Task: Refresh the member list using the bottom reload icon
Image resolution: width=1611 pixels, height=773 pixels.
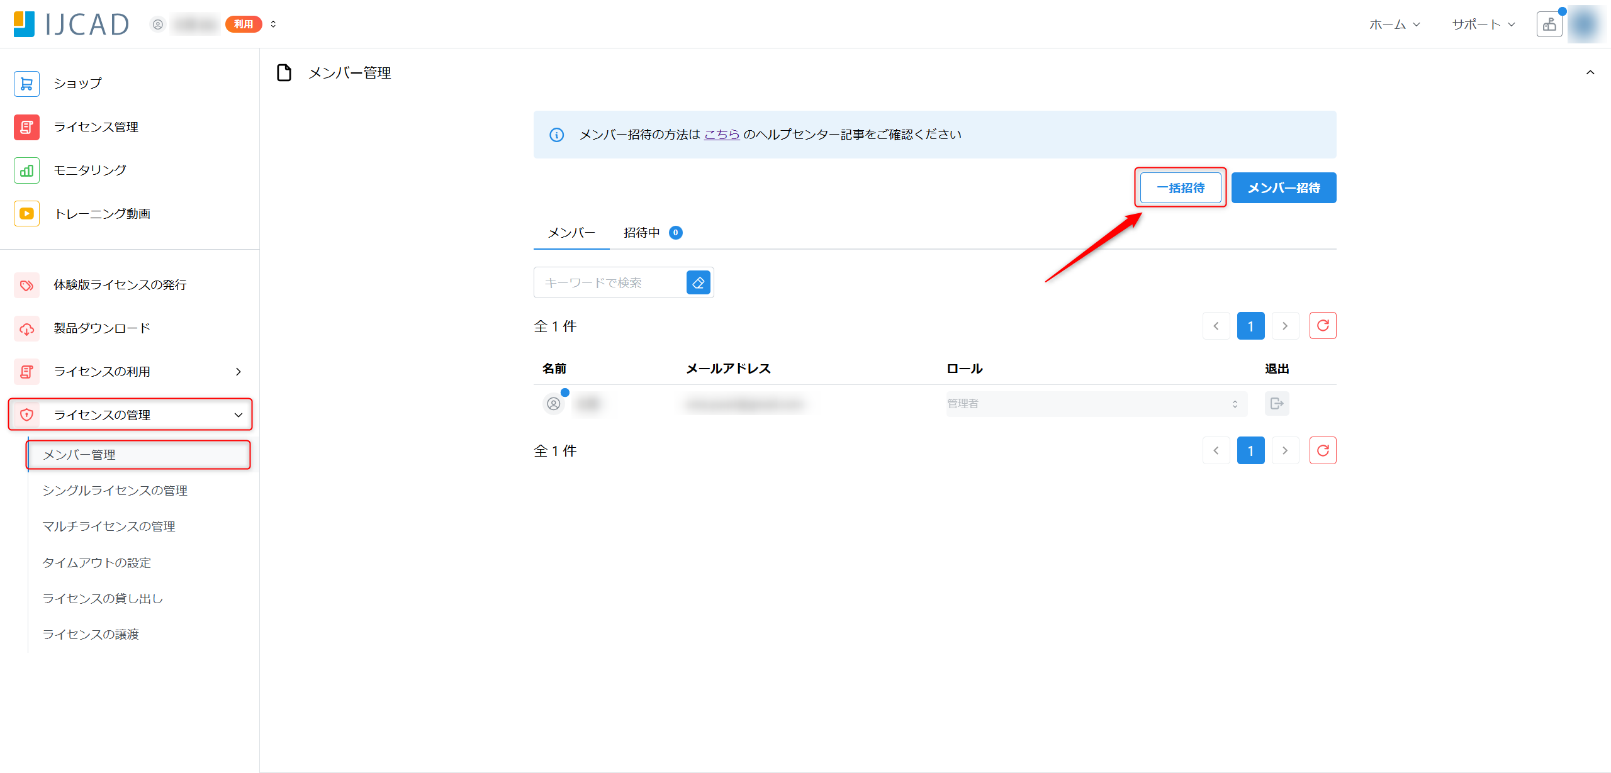Action: [x=1323, y=450]
